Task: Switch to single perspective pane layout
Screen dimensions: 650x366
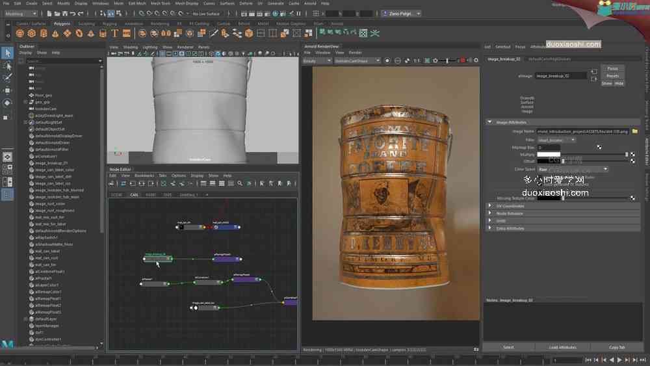Action: point(7,157)
